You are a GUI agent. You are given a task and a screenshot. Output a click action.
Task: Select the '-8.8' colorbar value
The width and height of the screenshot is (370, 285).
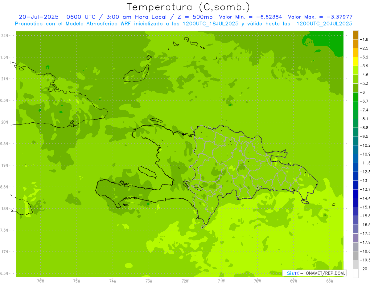[x=364, y=127]
